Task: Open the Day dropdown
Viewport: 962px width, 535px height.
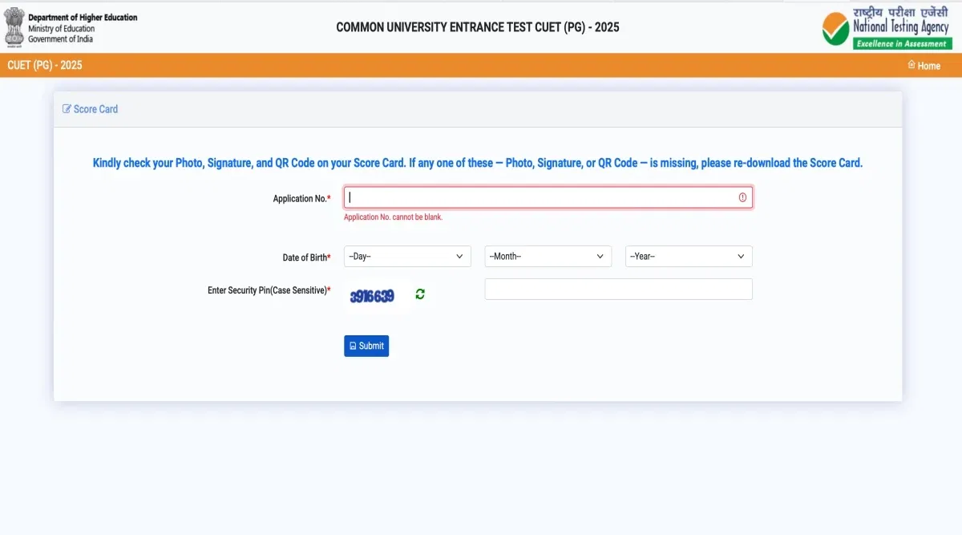Action: [x=407, y=257]
